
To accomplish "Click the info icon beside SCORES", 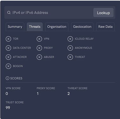I will point(7,78).
